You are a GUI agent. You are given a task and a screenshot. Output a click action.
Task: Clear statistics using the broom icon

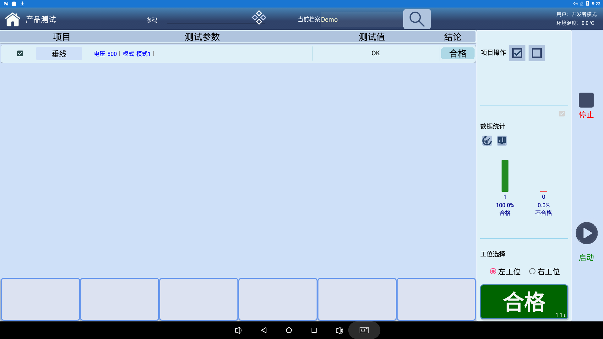487,140
